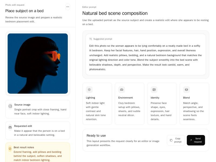
Task: Click the Environment sofa icon
Action: 122,89
